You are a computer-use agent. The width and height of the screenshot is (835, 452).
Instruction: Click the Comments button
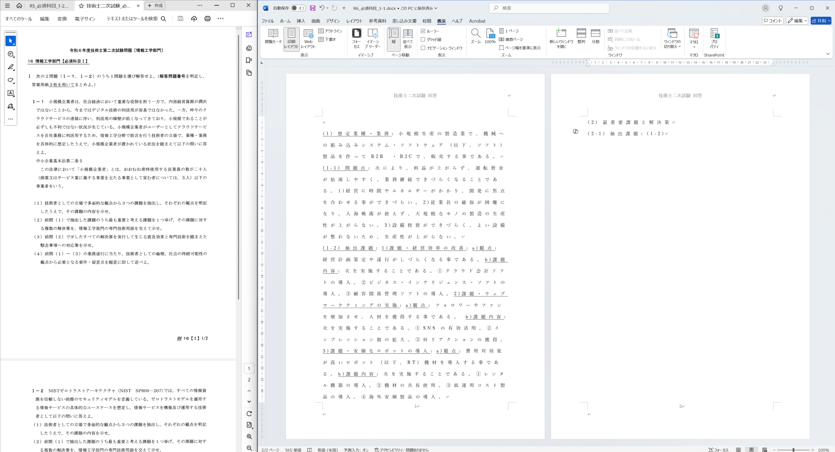click(772, 21)
